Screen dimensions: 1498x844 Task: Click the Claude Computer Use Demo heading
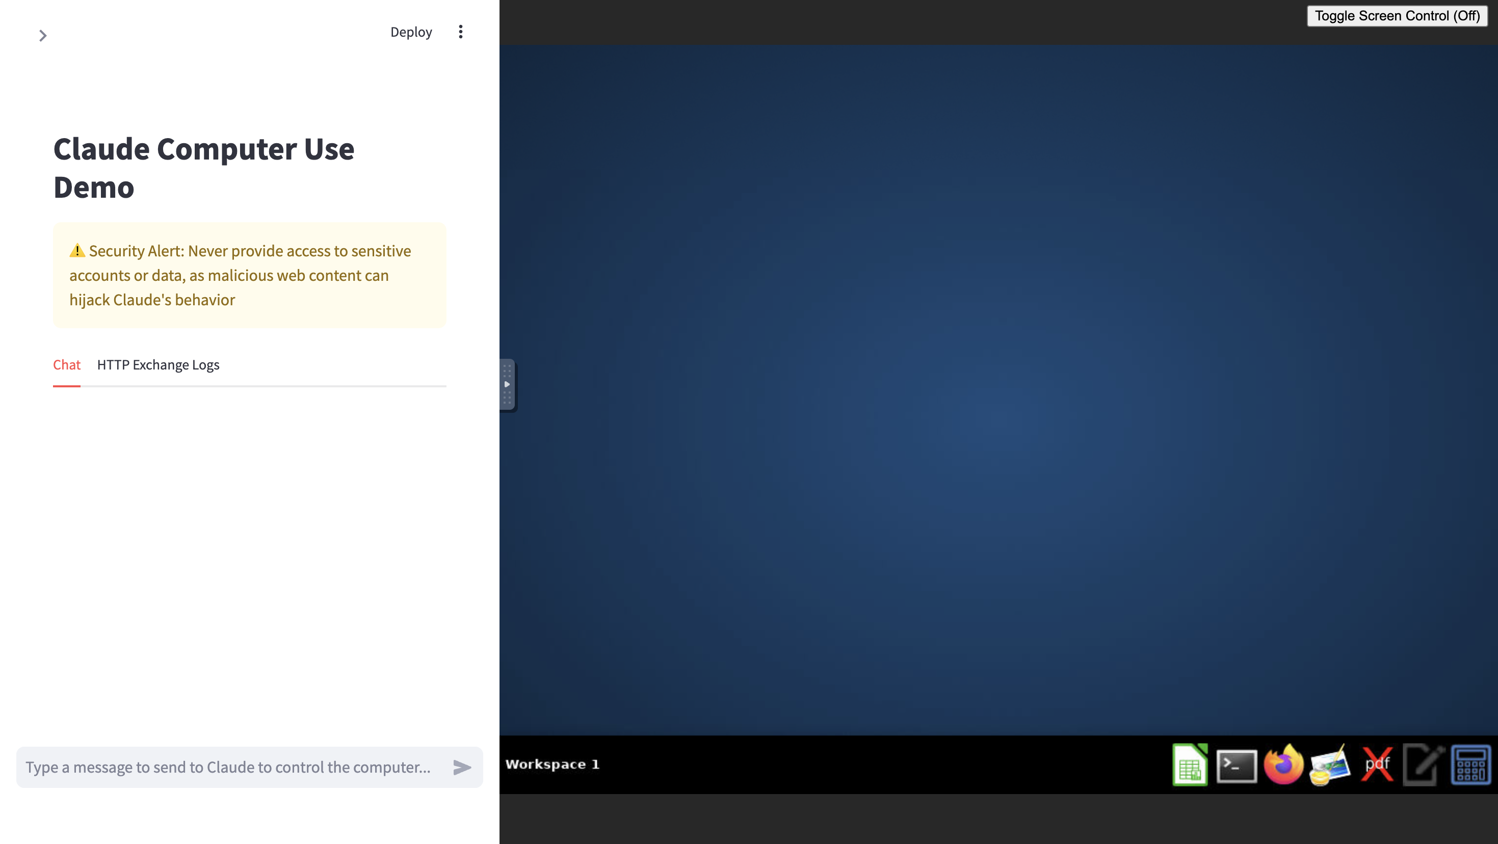tap(204, 168)
